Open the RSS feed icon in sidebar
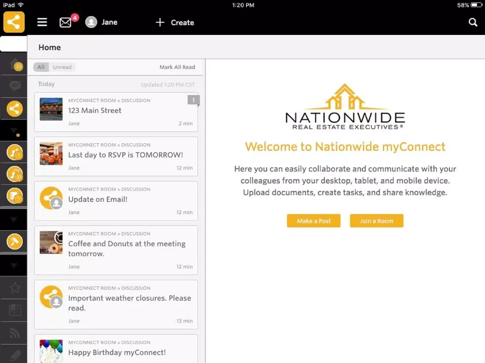The height and width of the screenshot is (363, 485). click(x=15, y=333)
